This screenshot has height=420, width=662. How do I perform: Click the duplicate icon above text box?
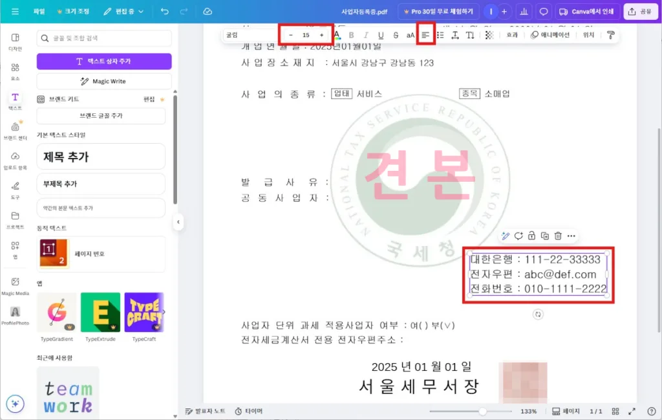(545, 236)
